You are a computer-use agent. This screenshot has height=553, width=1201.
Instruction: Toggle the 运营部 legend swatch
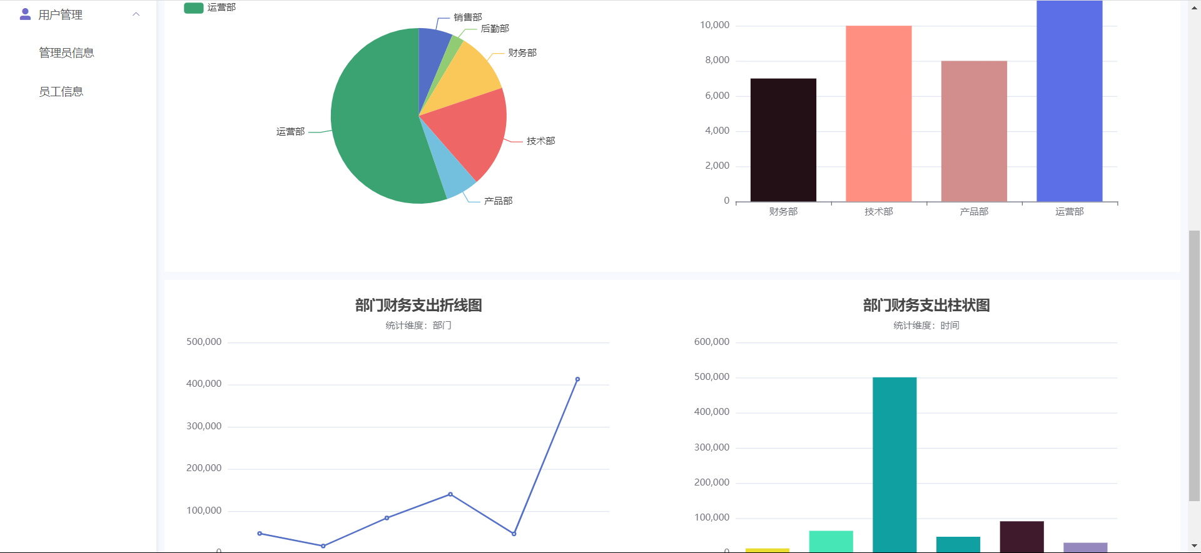[x=193, y=7]
